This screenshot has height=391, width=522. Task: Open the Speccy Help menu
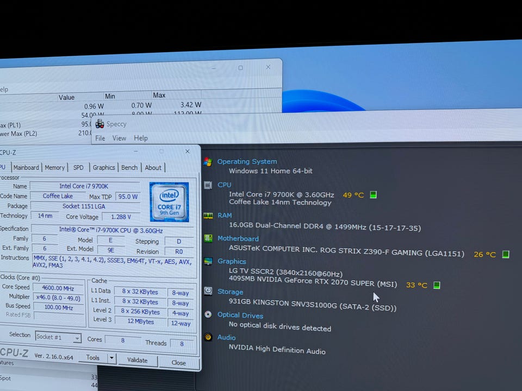tap(140, 138)
